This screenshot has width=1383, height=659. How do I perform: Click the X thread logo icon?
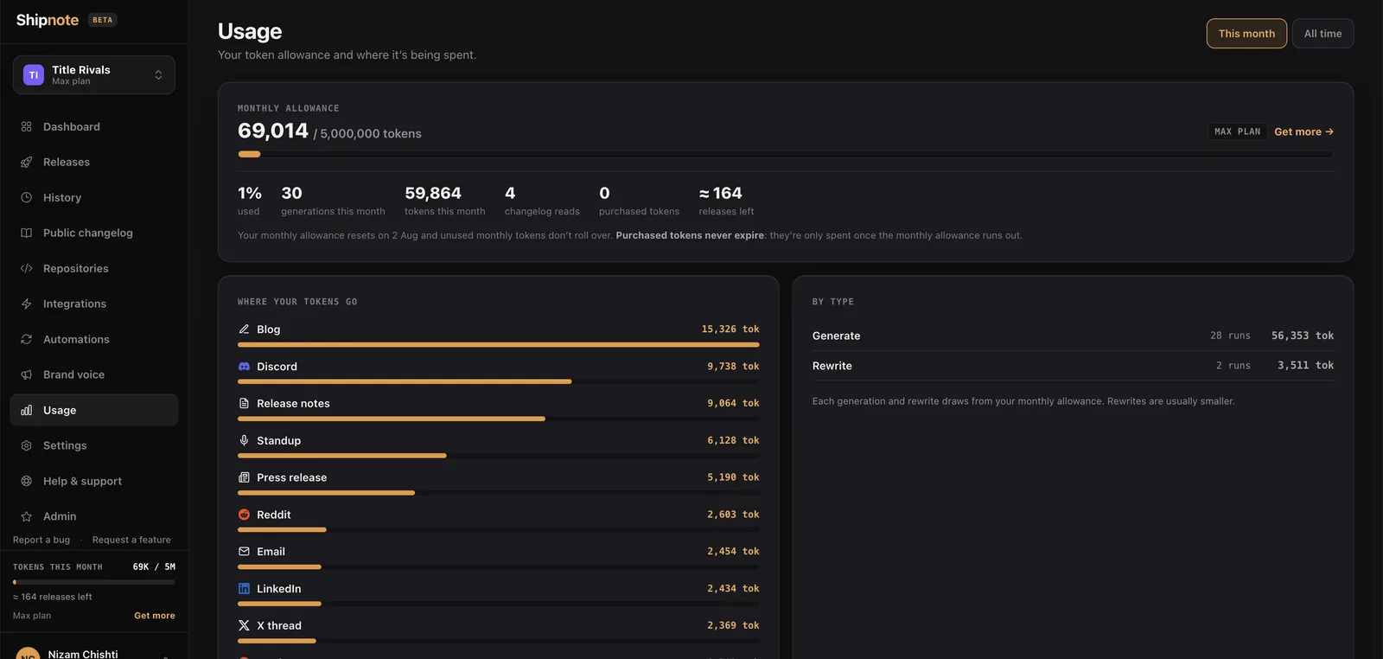[244, 625]
